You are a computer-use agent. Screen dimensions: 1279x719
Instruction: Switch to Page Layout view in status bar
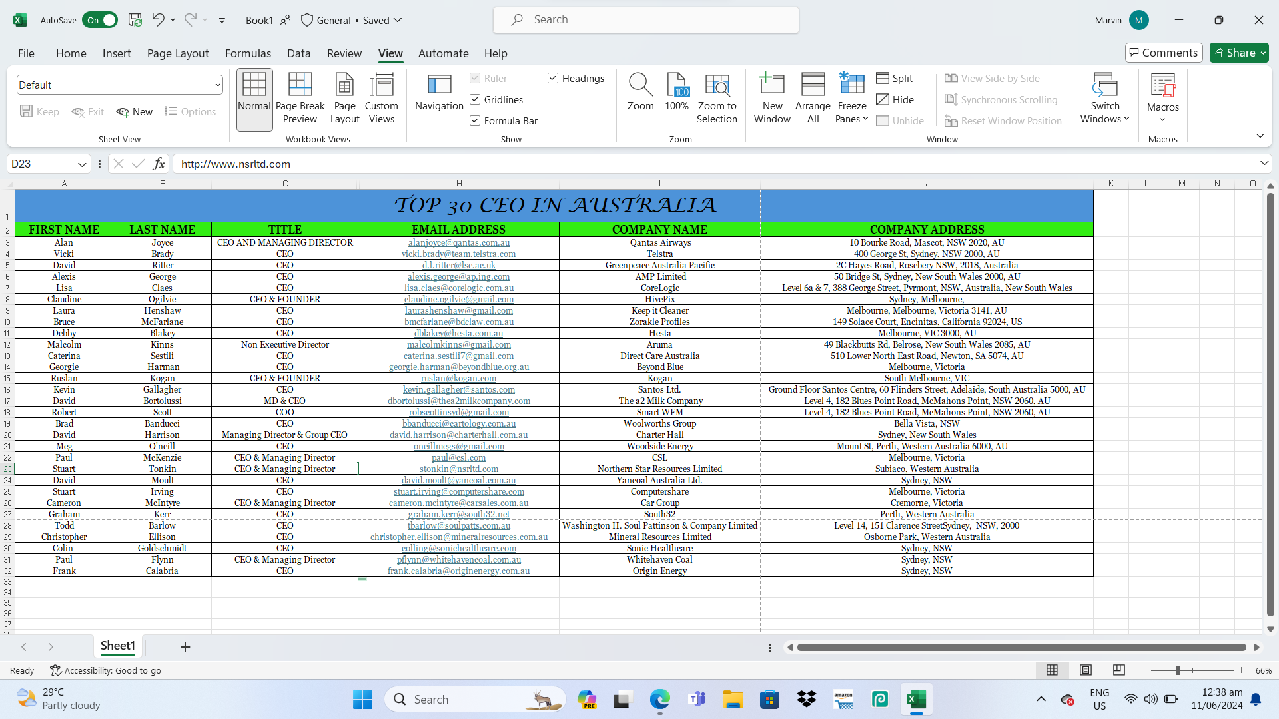pyautogui.click(x=1085, y=670)
